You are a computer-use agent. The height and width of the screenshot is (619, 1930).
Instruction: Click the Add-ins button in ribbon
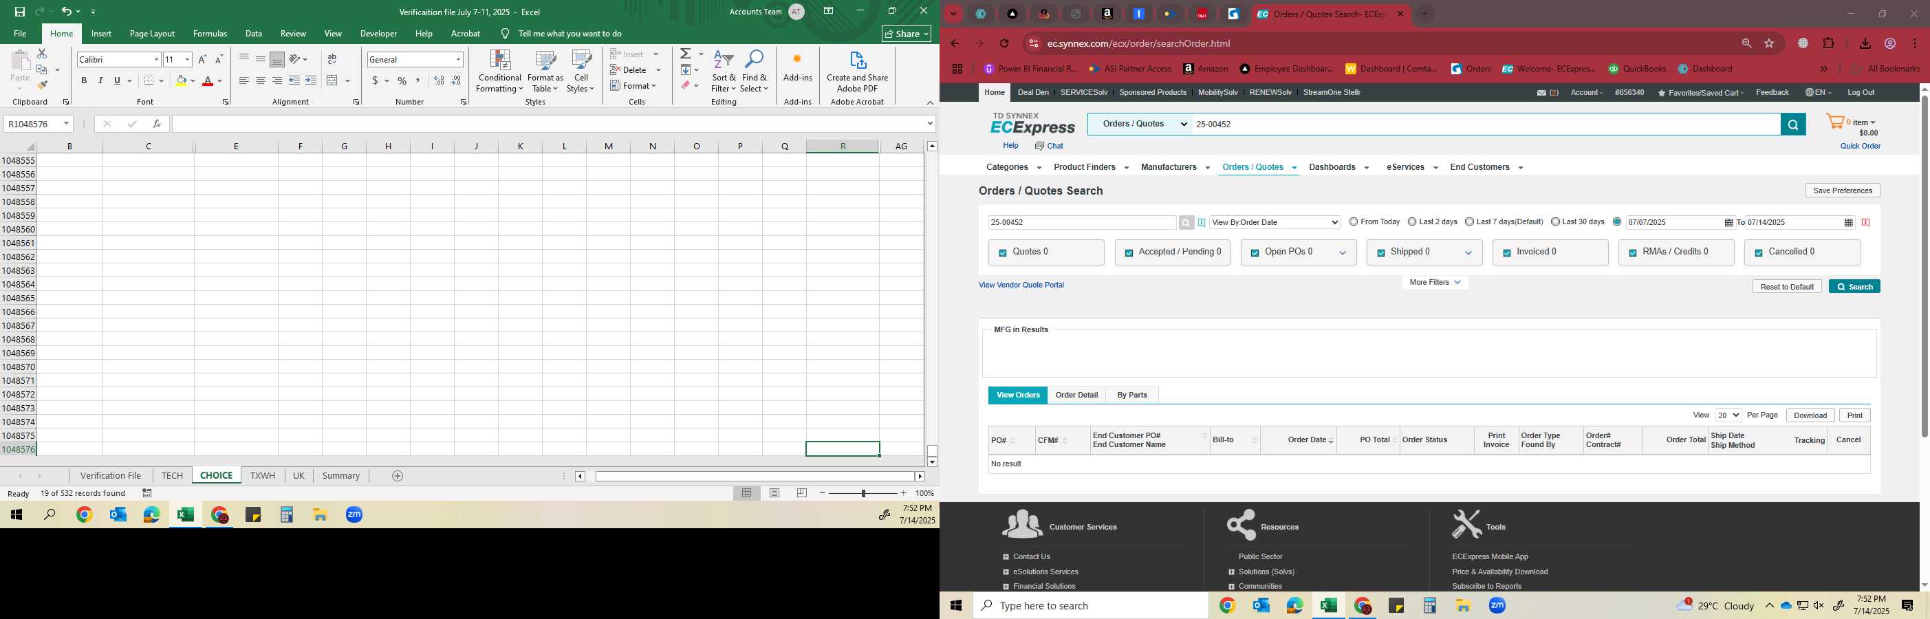[797, 67]
